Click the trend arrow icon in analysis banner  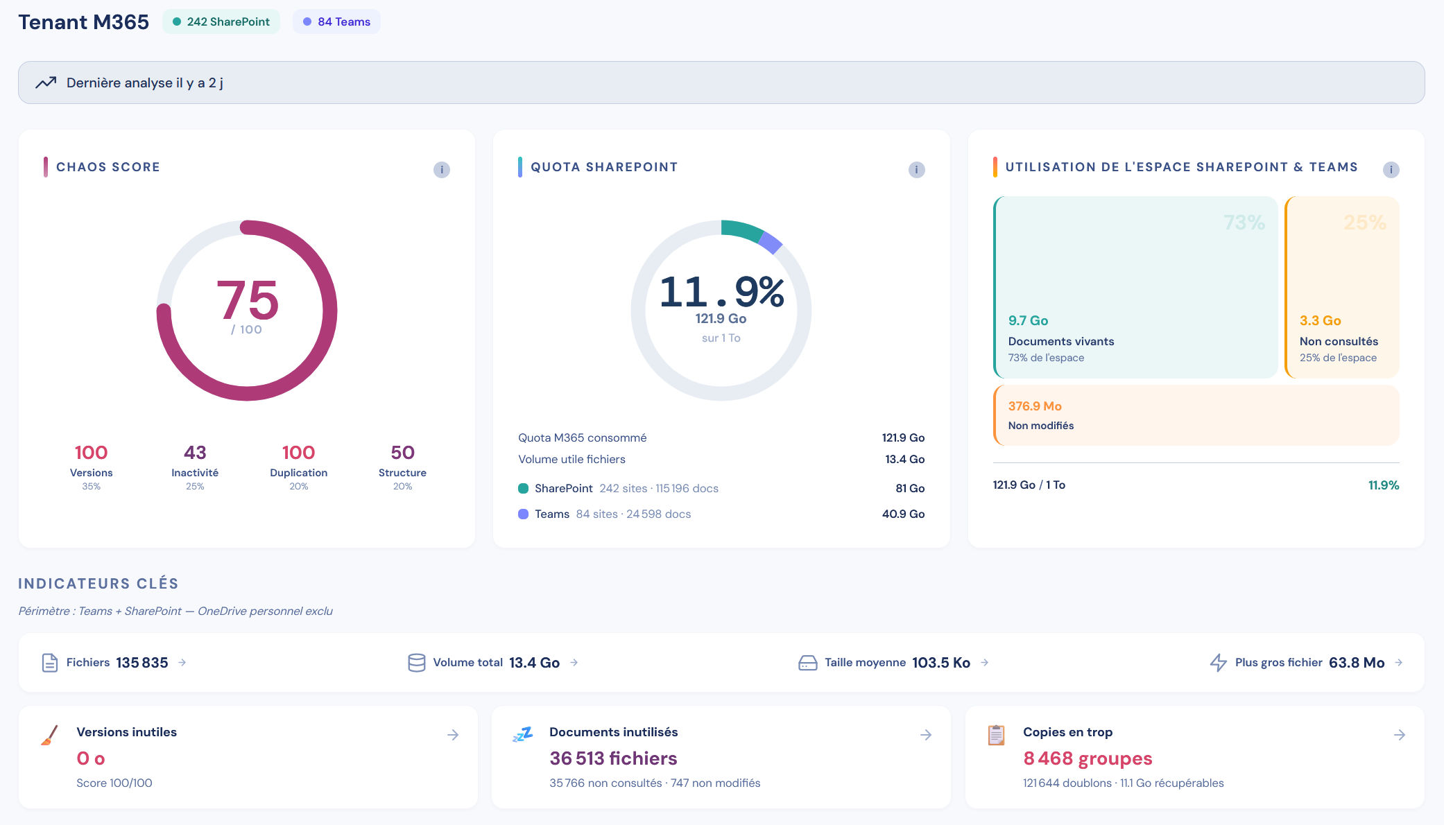46,82
